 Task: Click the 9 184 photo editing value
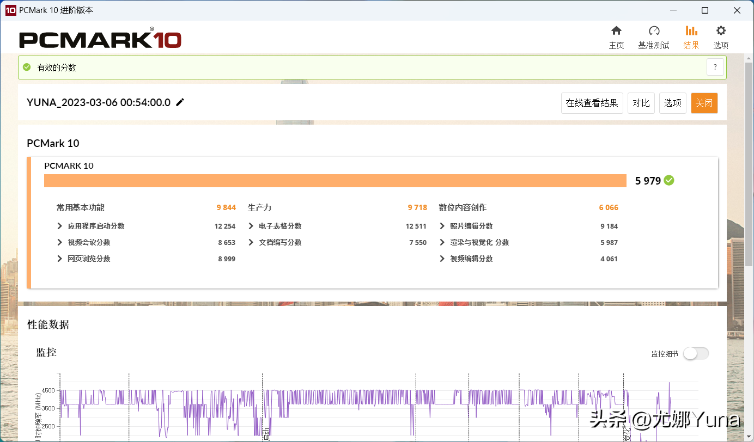tap(609, 226)
